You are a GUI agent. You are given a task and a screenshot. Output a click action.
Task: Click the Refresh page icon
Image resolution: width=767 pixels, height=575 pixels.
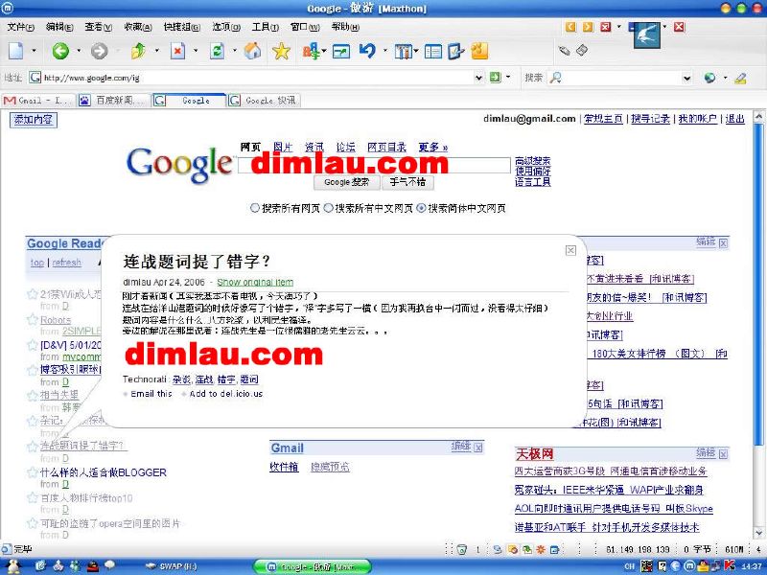tap(216, 53)
